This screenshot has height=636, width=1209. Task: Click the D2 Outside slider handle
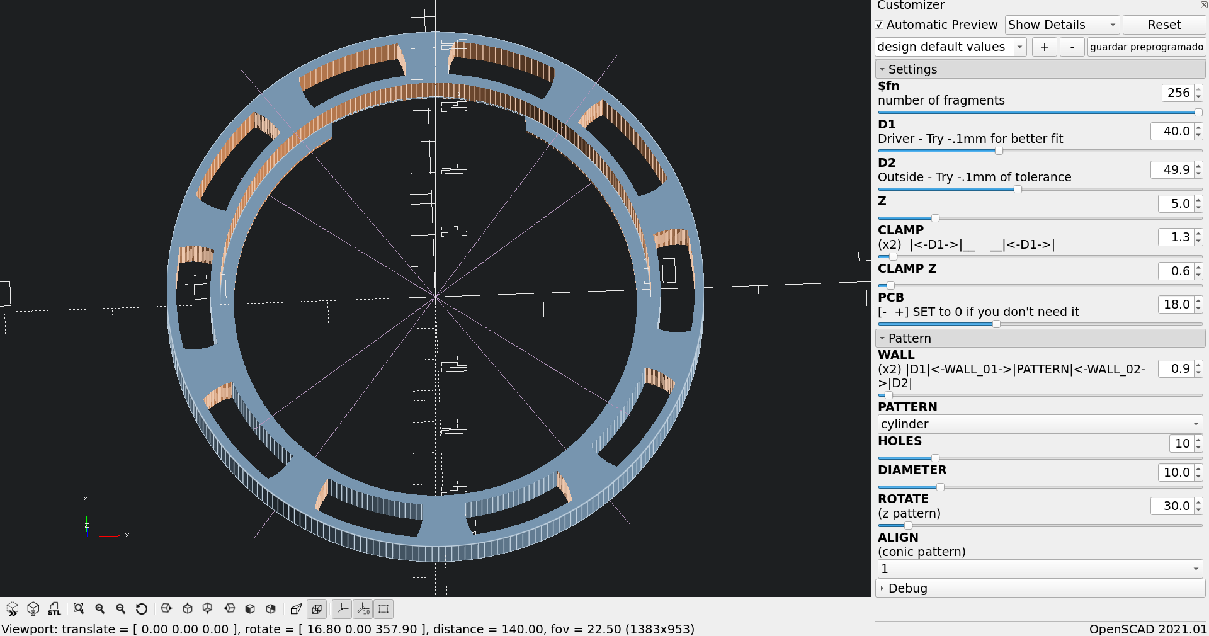pos(1018,189)
